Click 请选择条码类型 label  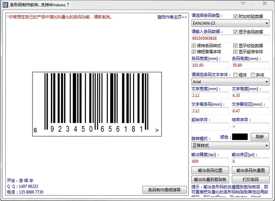point(207,15)
